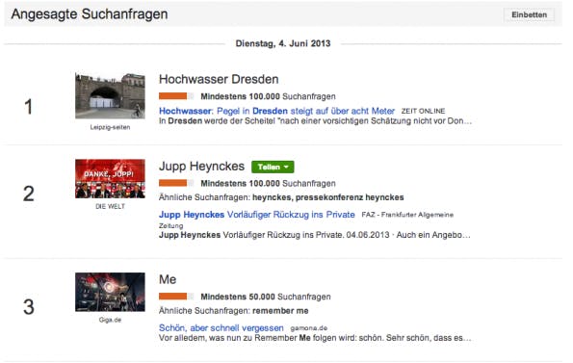Click the 'gamona.de' source label
The height and width of the screenshot is (363, 573).
[x=309, y=328]
